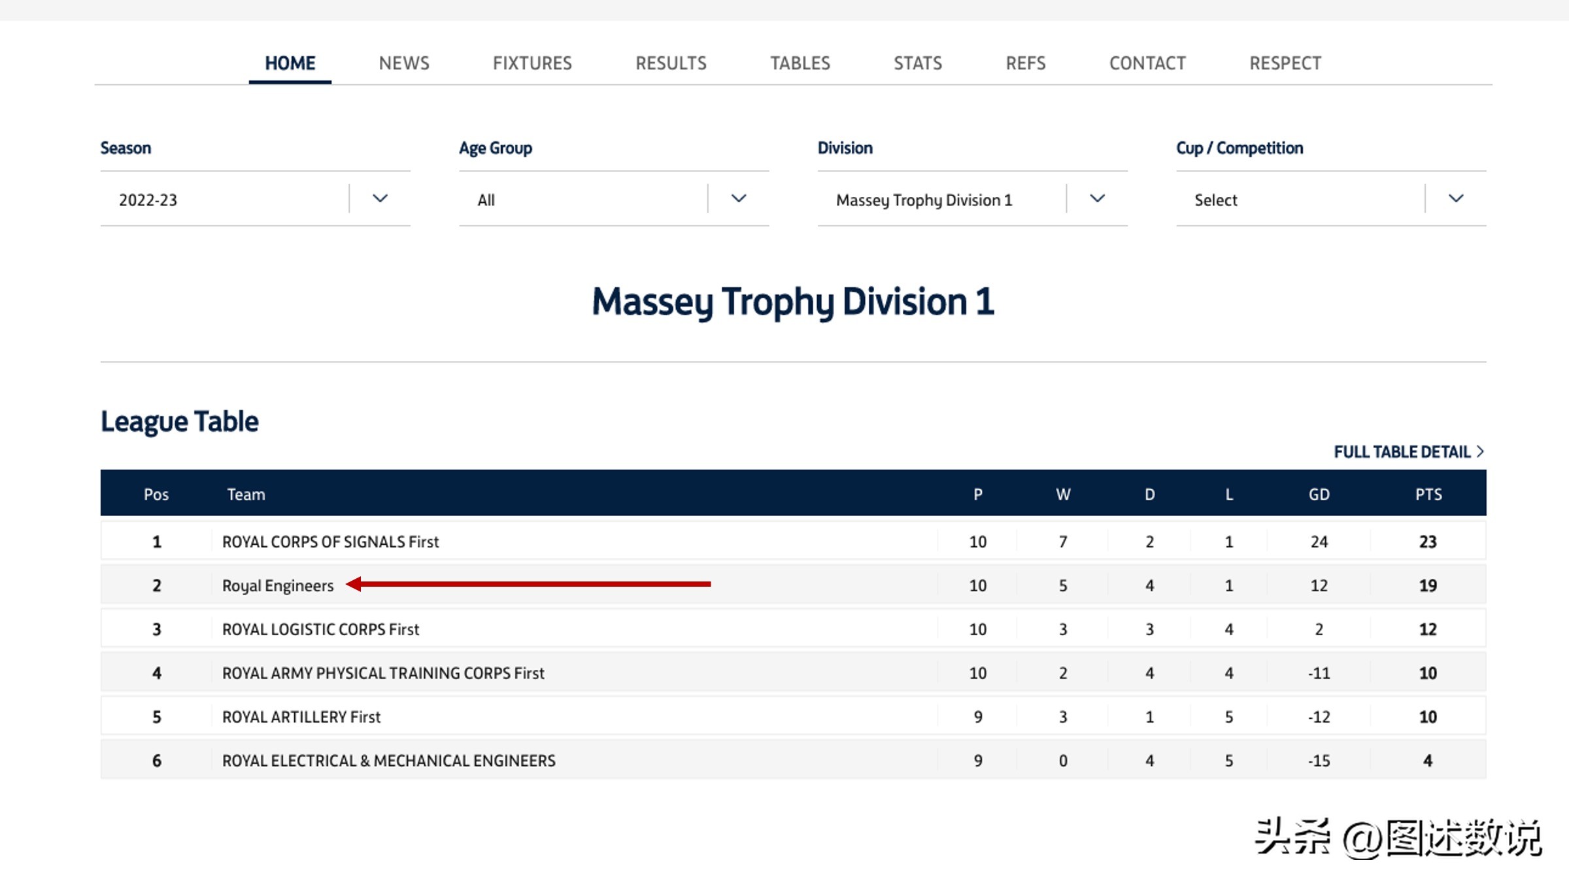Open the Stats tab
1569x883 pixels.
918,63
